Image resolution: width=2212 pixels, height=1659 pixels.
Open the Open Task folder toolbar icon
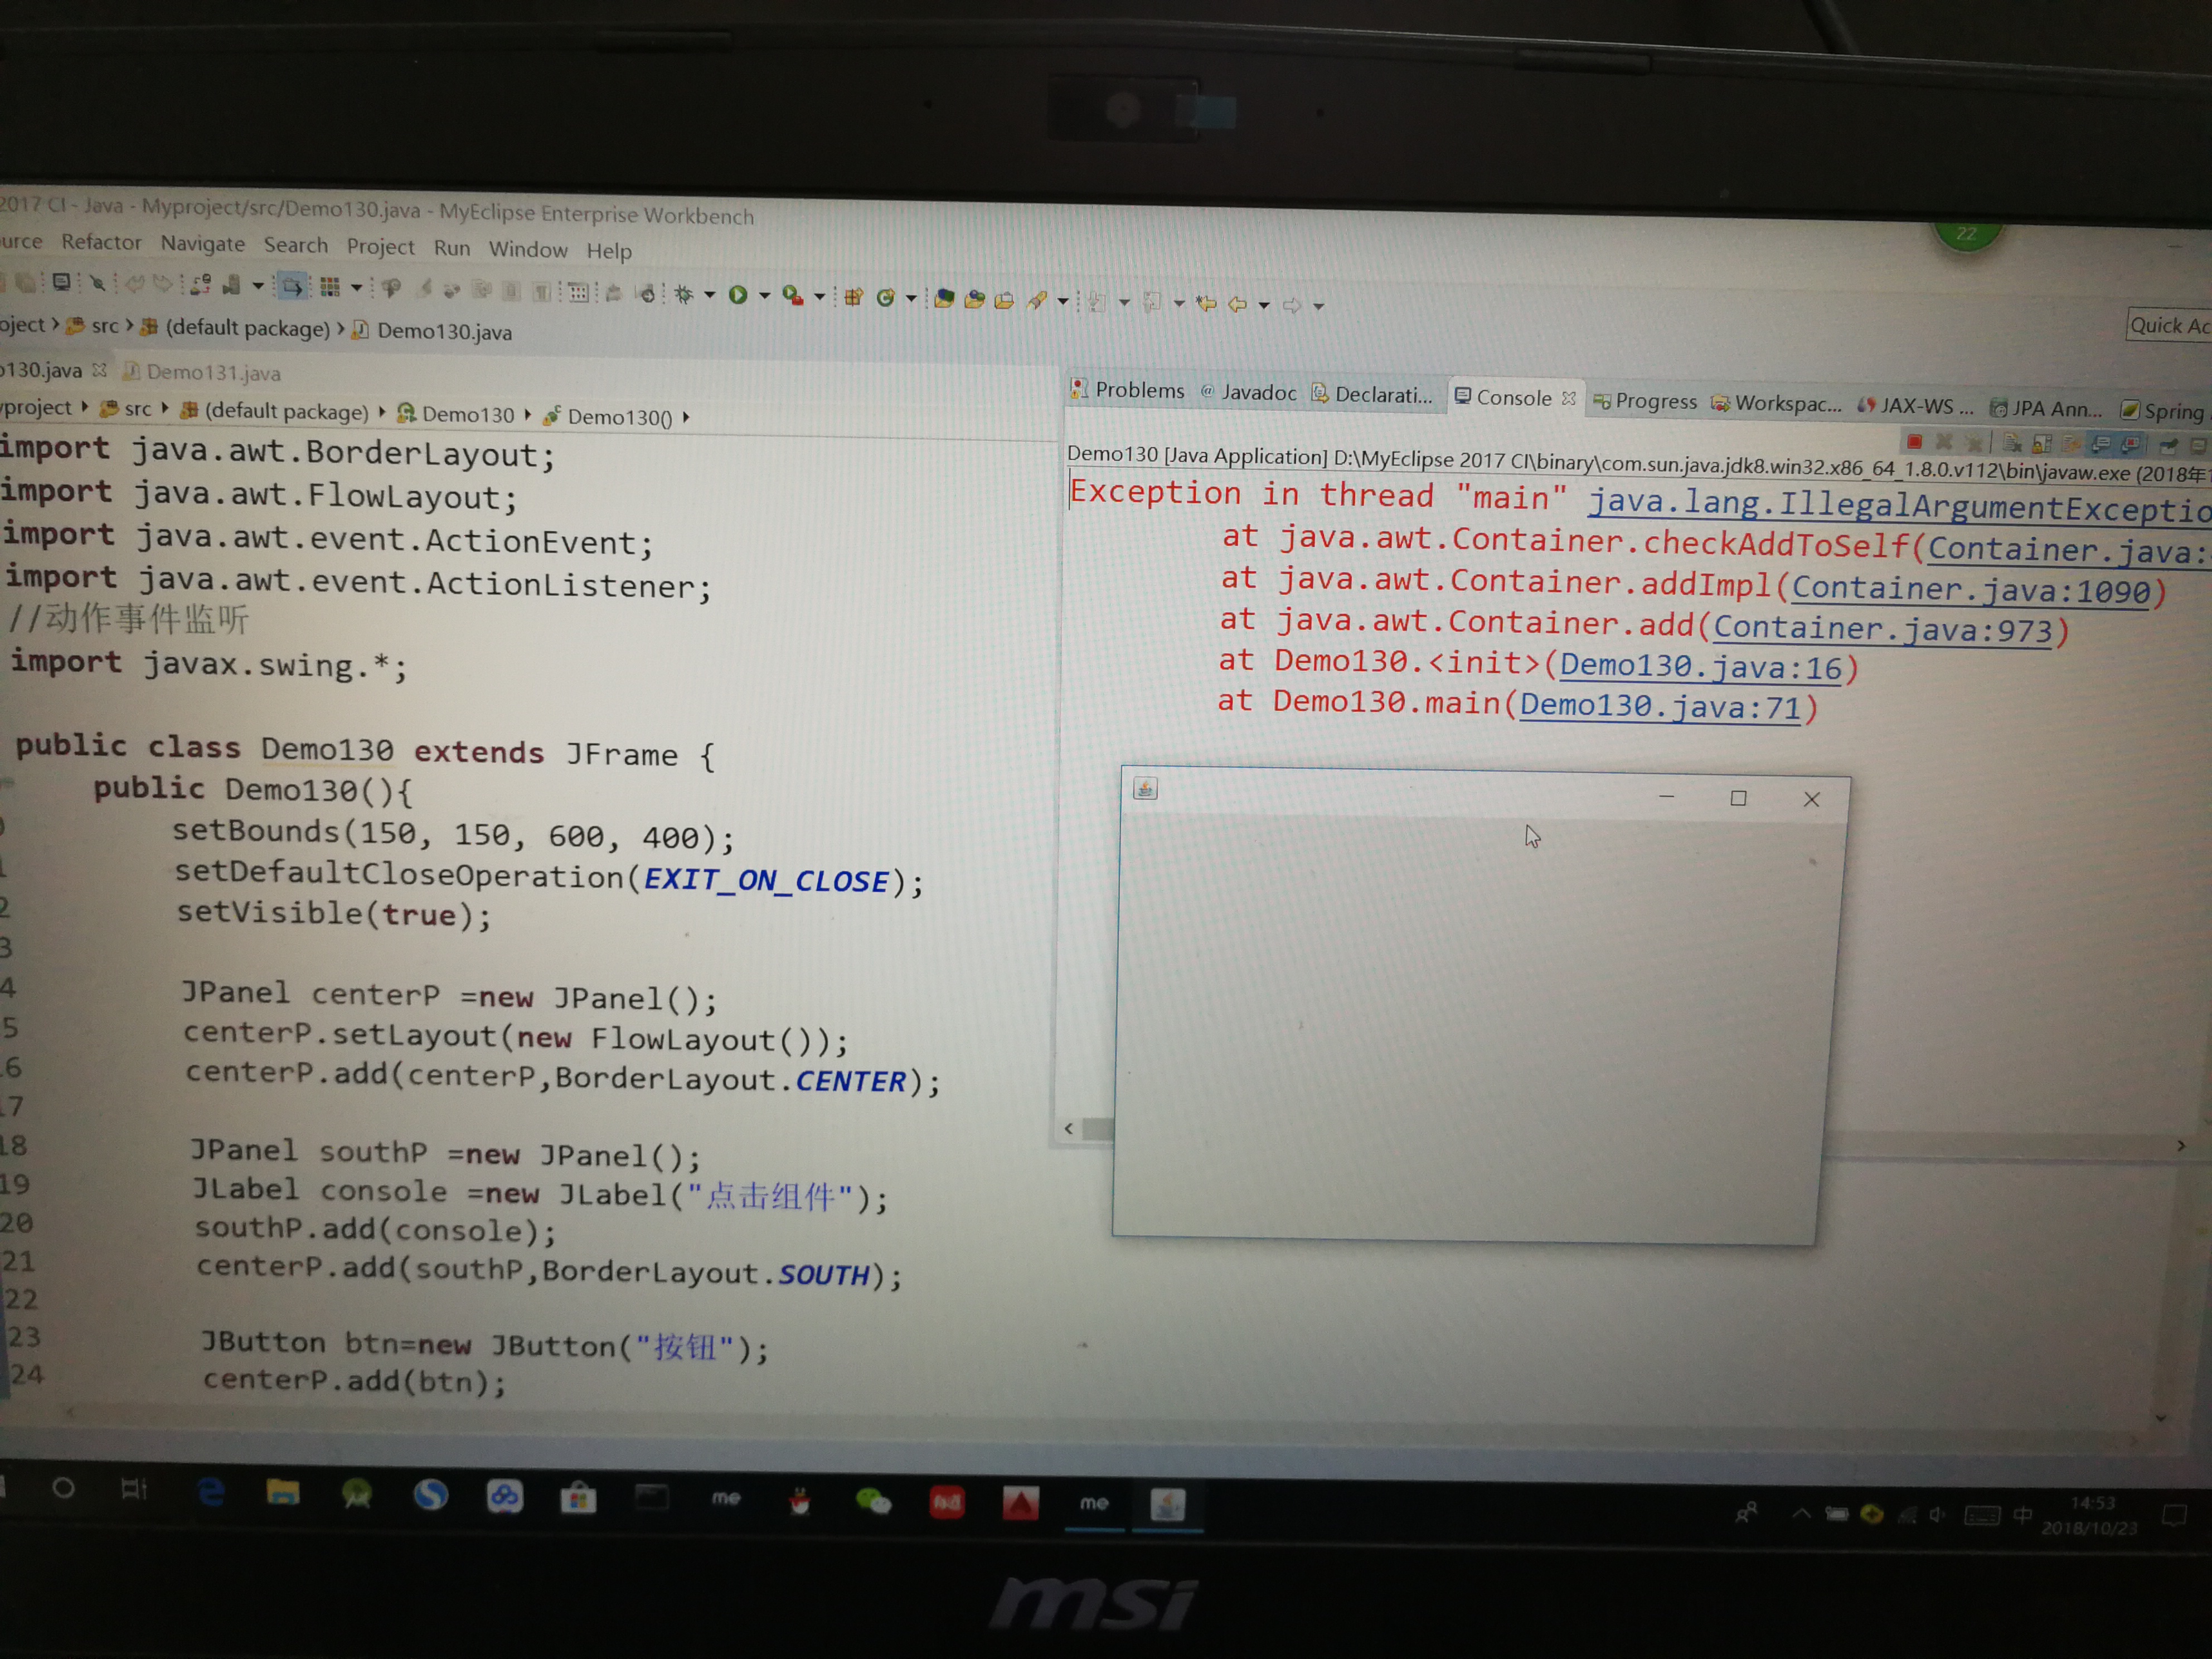(x=1004, y=300)
